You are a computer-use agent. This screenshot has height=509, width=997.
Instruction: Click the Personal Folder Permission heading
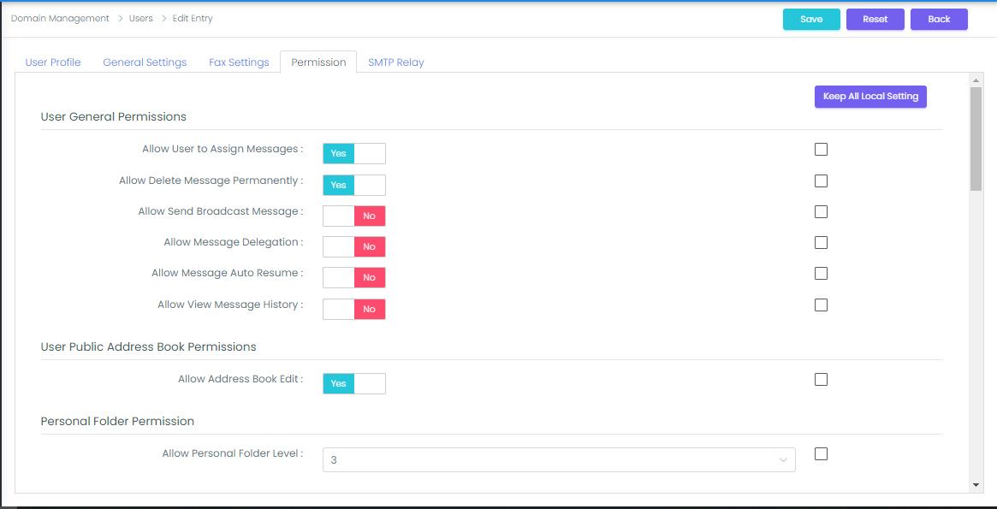tap(117, 421)
